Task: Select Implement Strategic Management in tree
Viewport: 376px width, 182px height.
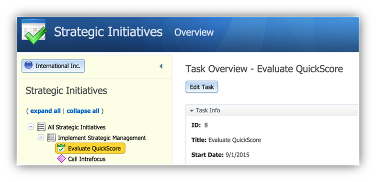Action: point(102,138)
